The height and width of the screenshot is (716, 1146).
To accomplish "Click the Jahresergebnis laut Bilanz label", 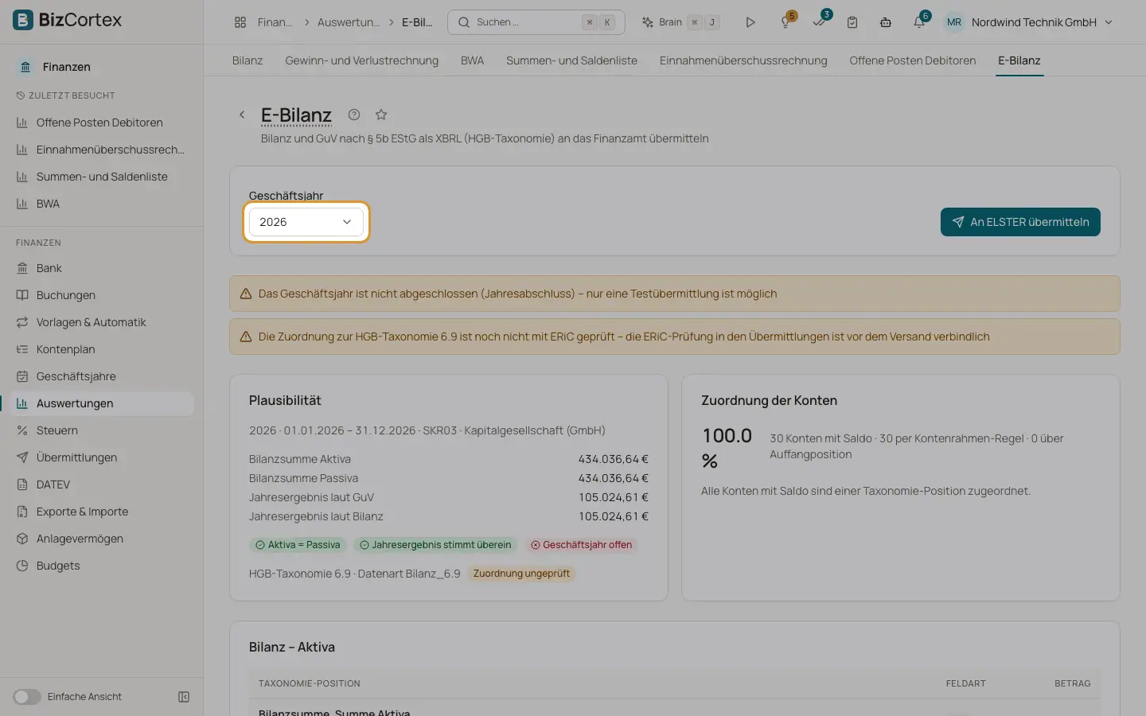I will [316, 516].
